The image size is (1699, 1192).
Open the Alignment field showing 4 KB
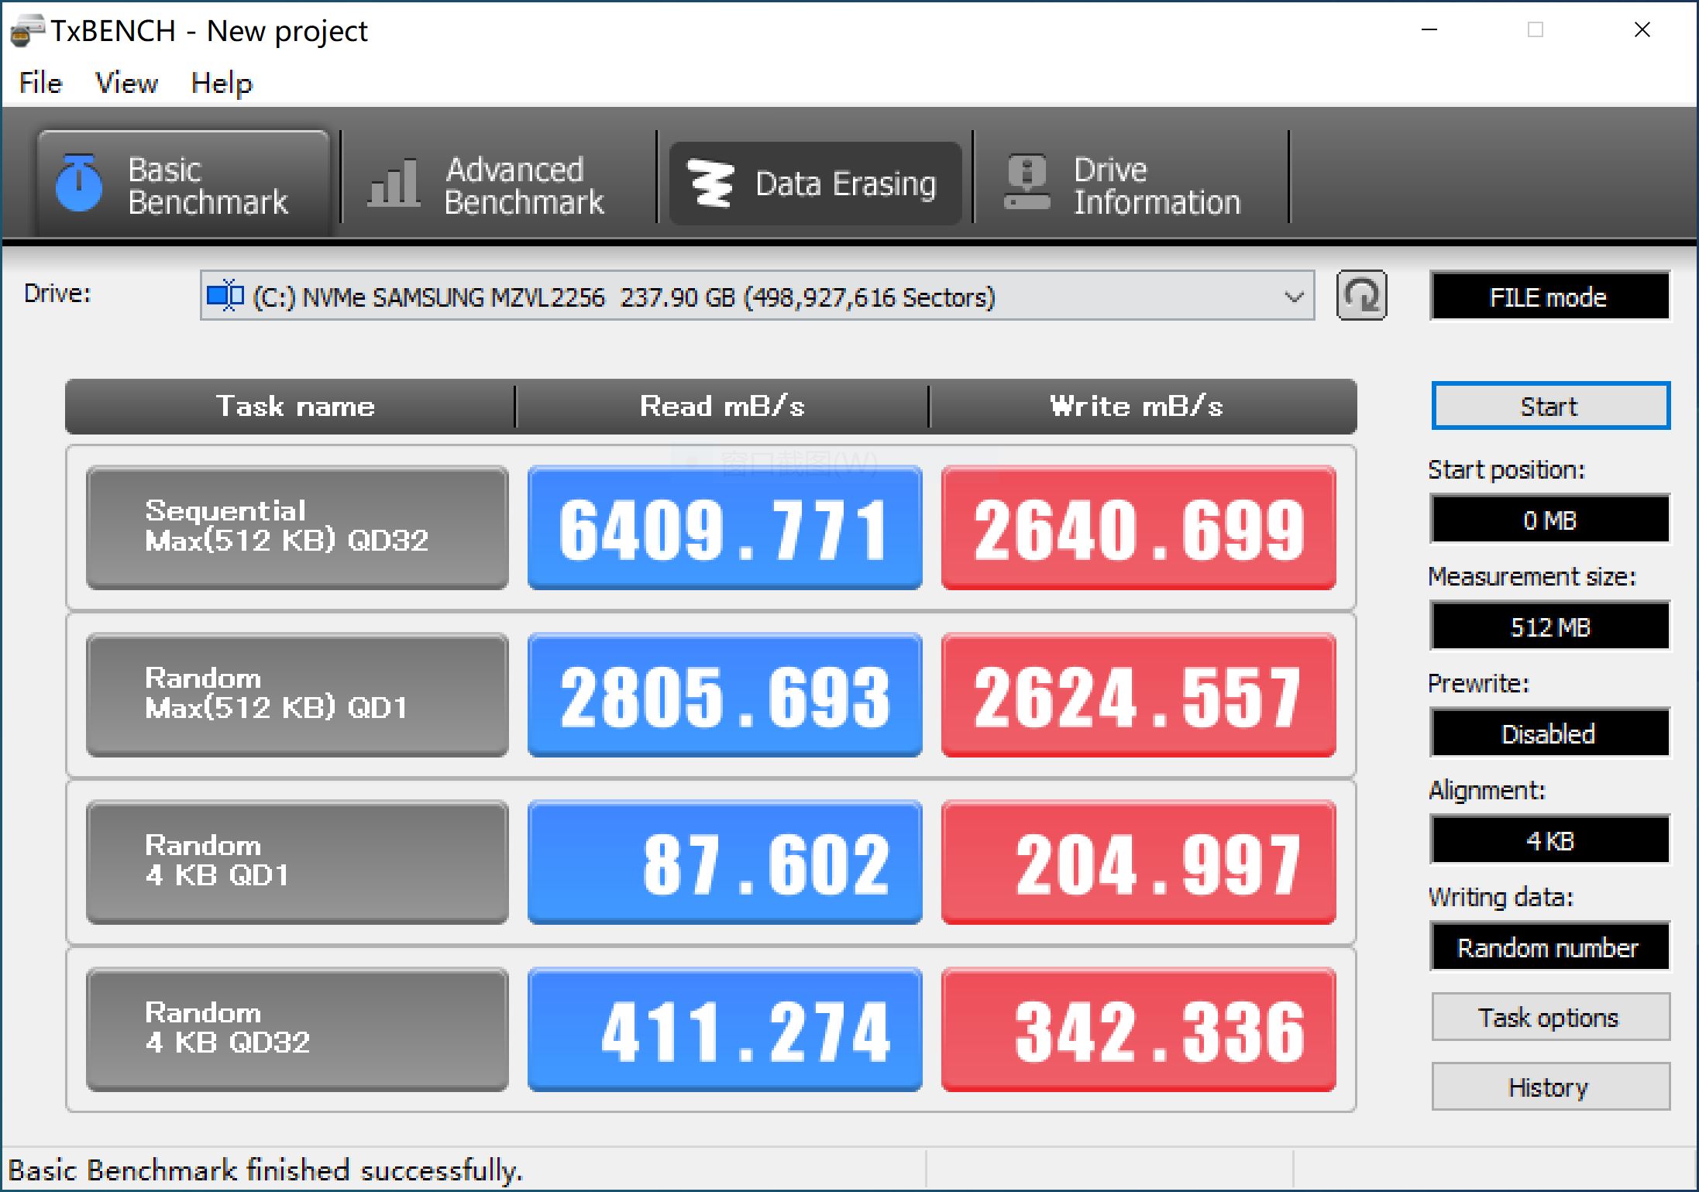point(1549,840)
